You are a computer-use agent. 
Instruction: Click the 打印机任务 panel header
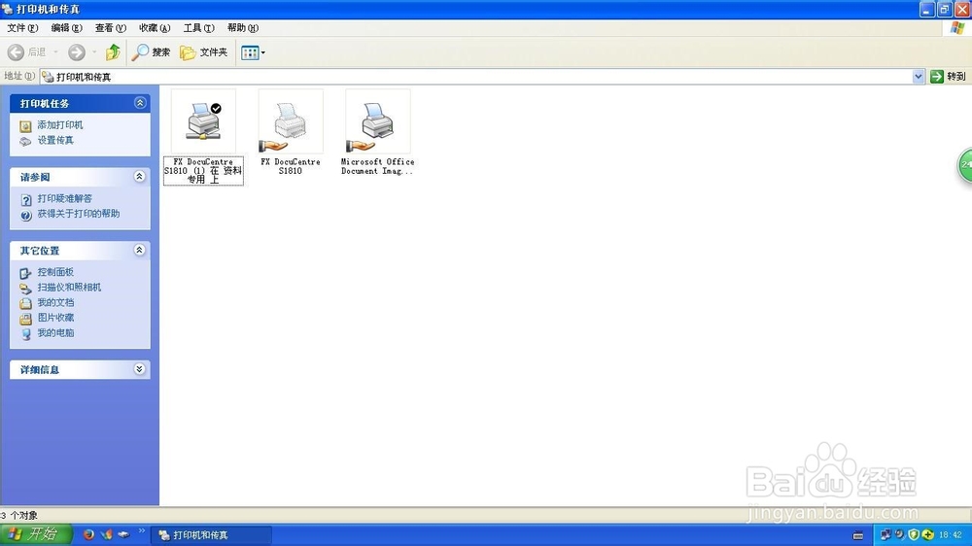80,104
